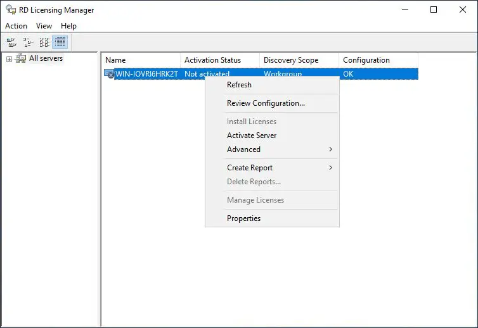Screen dimensions: 478x328
Task: Sort by the Configuration column header
Action: point(378,60)
